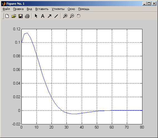Viewport: 158px width, 138px height.
Task: Open the Вид menu
Action: [x=29, y=9]
